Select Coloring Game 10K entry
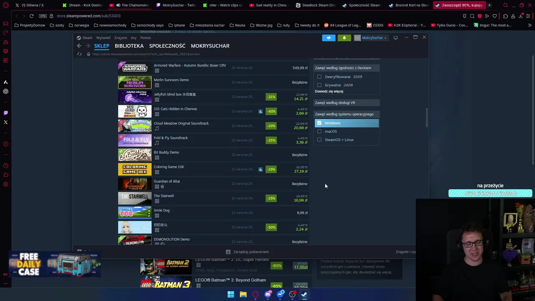 point(213,169)
